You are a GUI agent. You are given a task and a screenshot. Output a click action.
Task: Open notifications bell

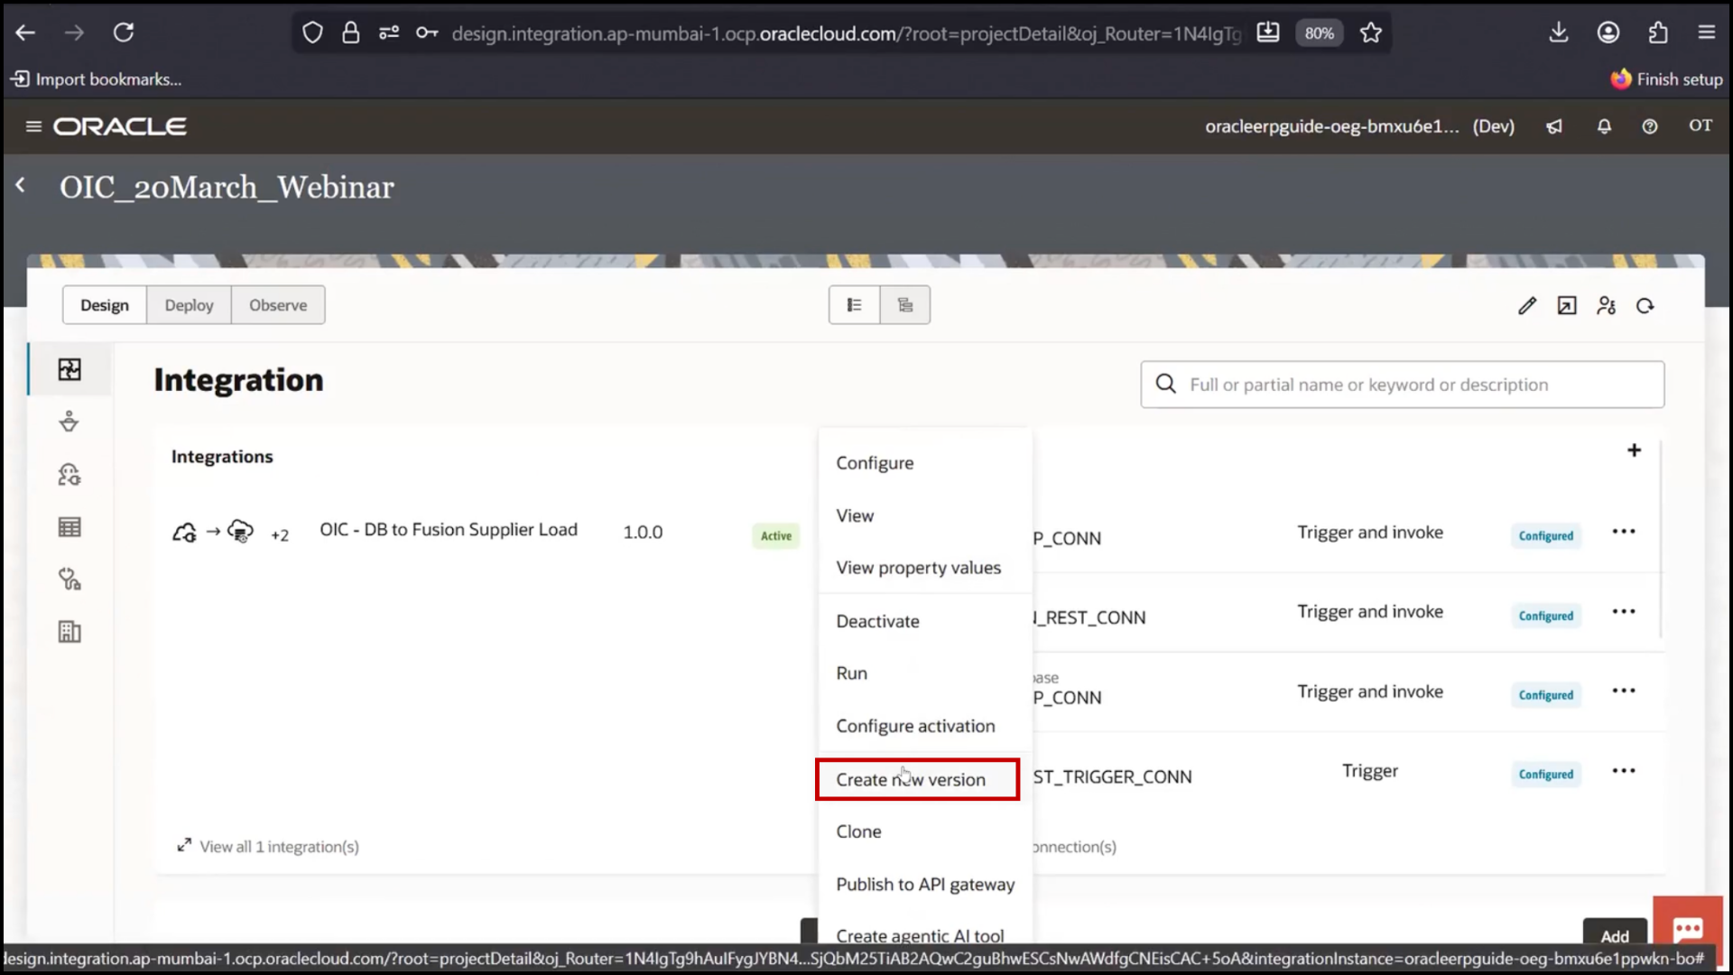pyautogui.click(x=1604, y=126)
